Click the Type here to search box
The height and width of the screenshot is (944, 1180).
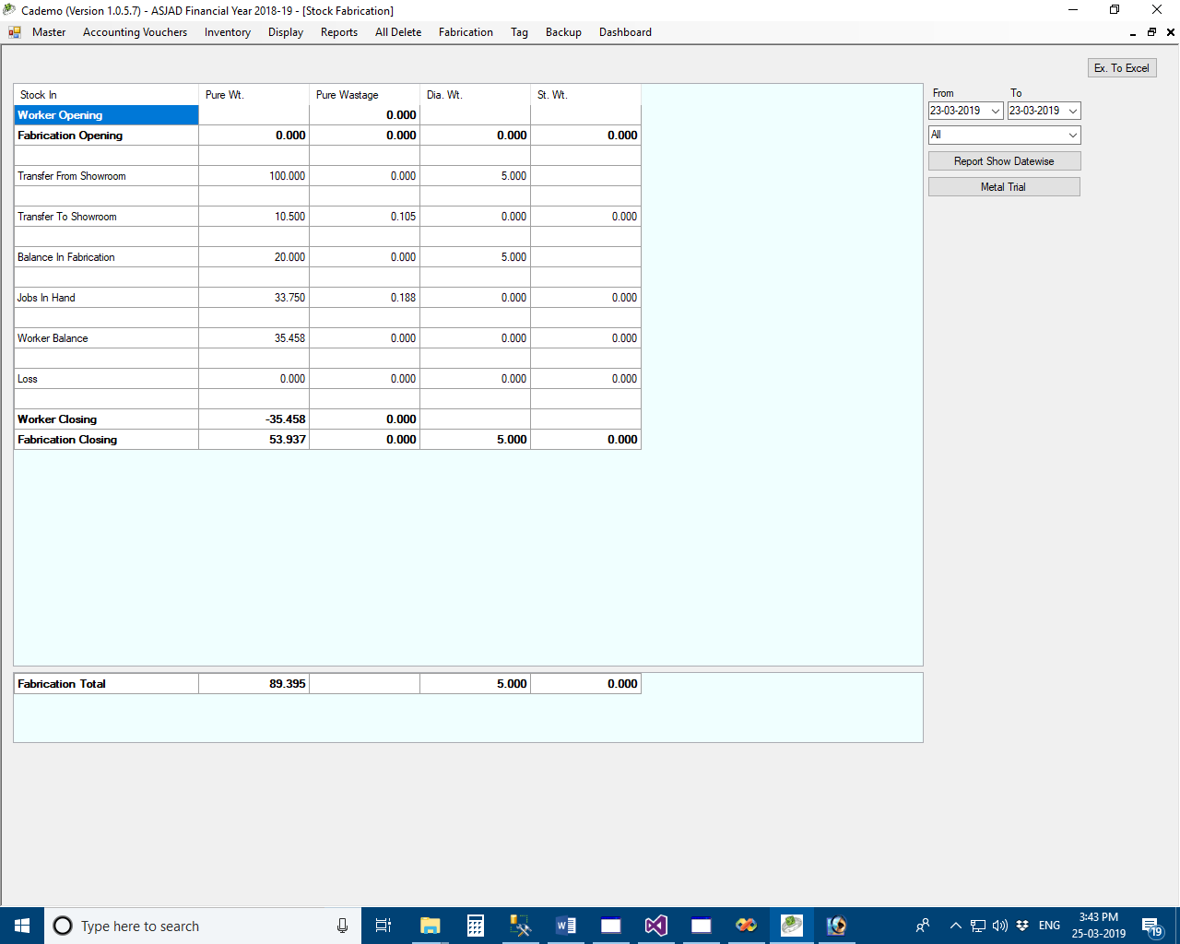pos(203,926)
